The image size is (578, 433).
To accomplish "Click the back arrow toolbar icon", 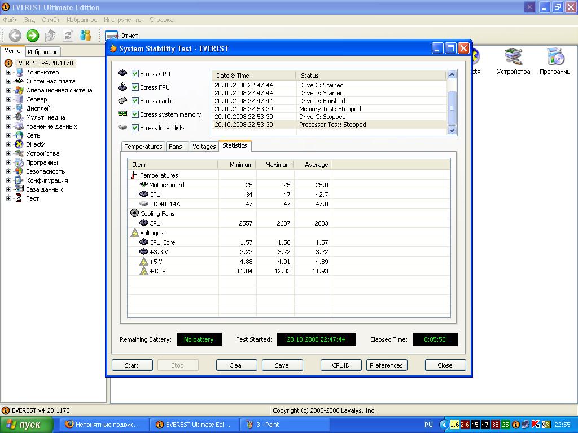I will [15, 36].
